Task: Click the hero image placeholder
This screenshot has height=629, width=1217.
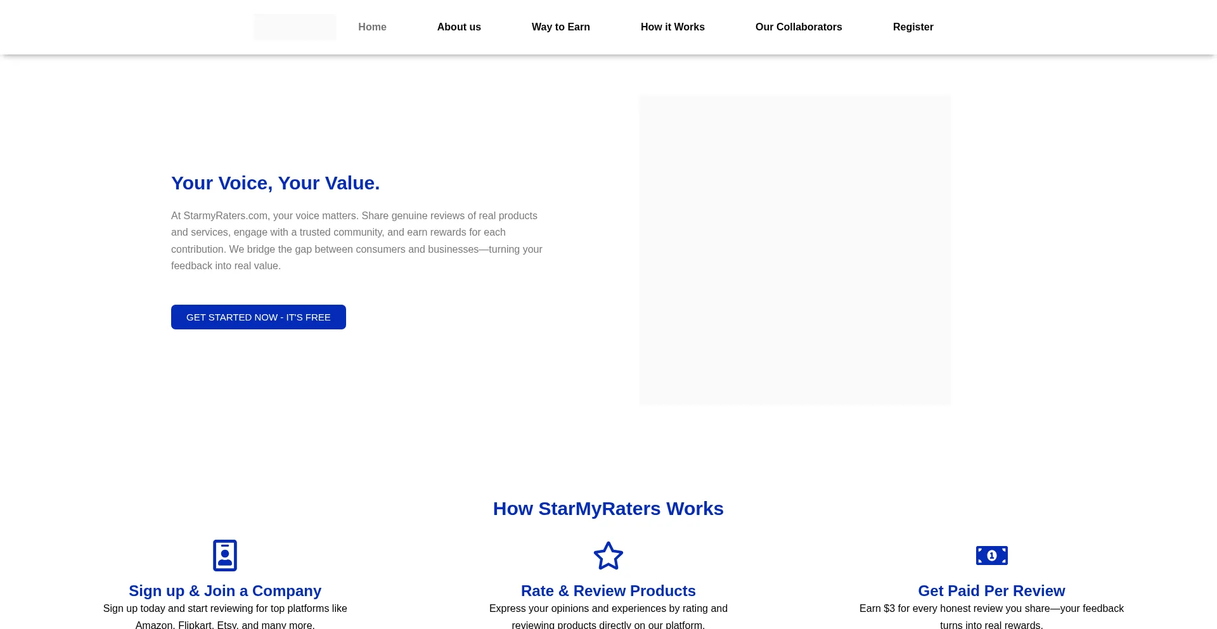Action: point(795,250)
